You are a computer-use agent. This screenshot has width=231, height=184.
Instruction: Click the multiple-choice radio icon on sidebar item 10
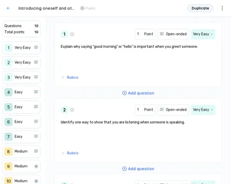click(36, 181)
